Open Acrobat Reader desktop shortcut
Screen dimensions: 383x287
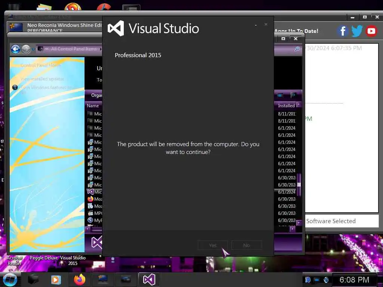pyautogui.click(x=15, y=260)
